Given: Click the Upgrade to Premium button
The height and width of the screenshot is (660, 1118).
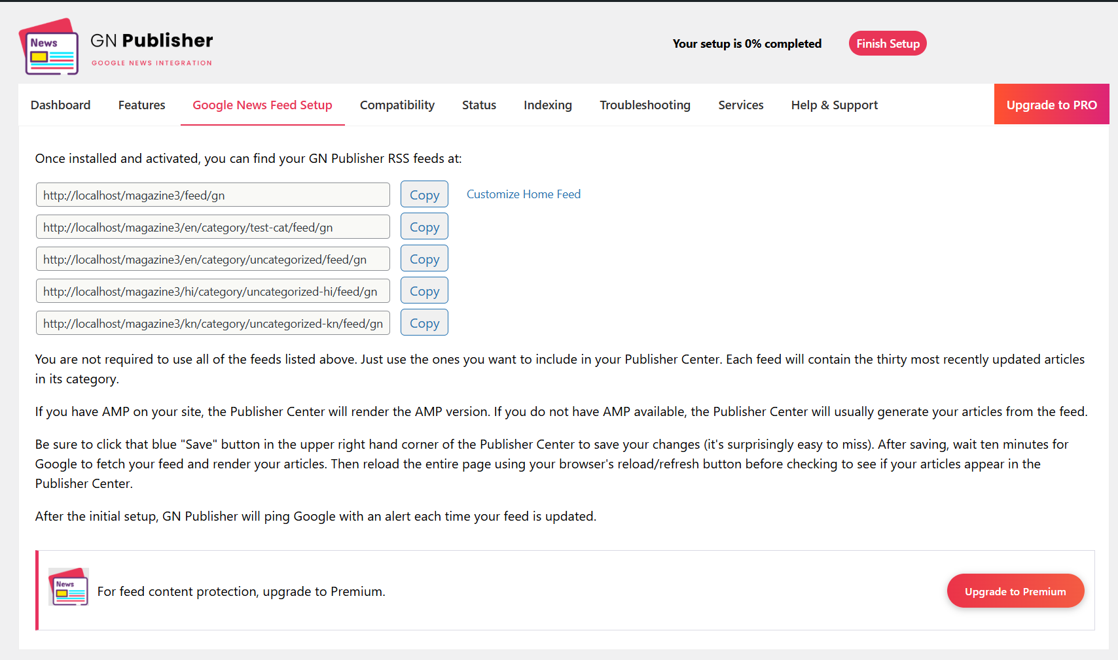Looking at the screenshot, I should (x=1015, y=591).
